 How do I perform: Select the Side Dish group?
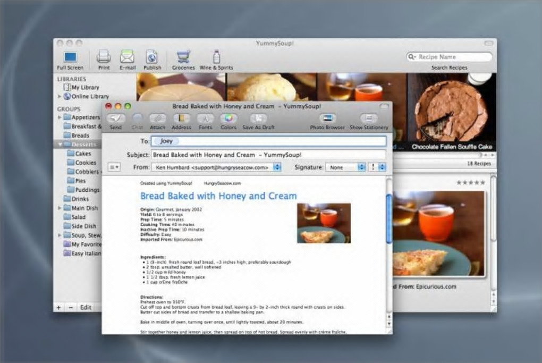80,226
